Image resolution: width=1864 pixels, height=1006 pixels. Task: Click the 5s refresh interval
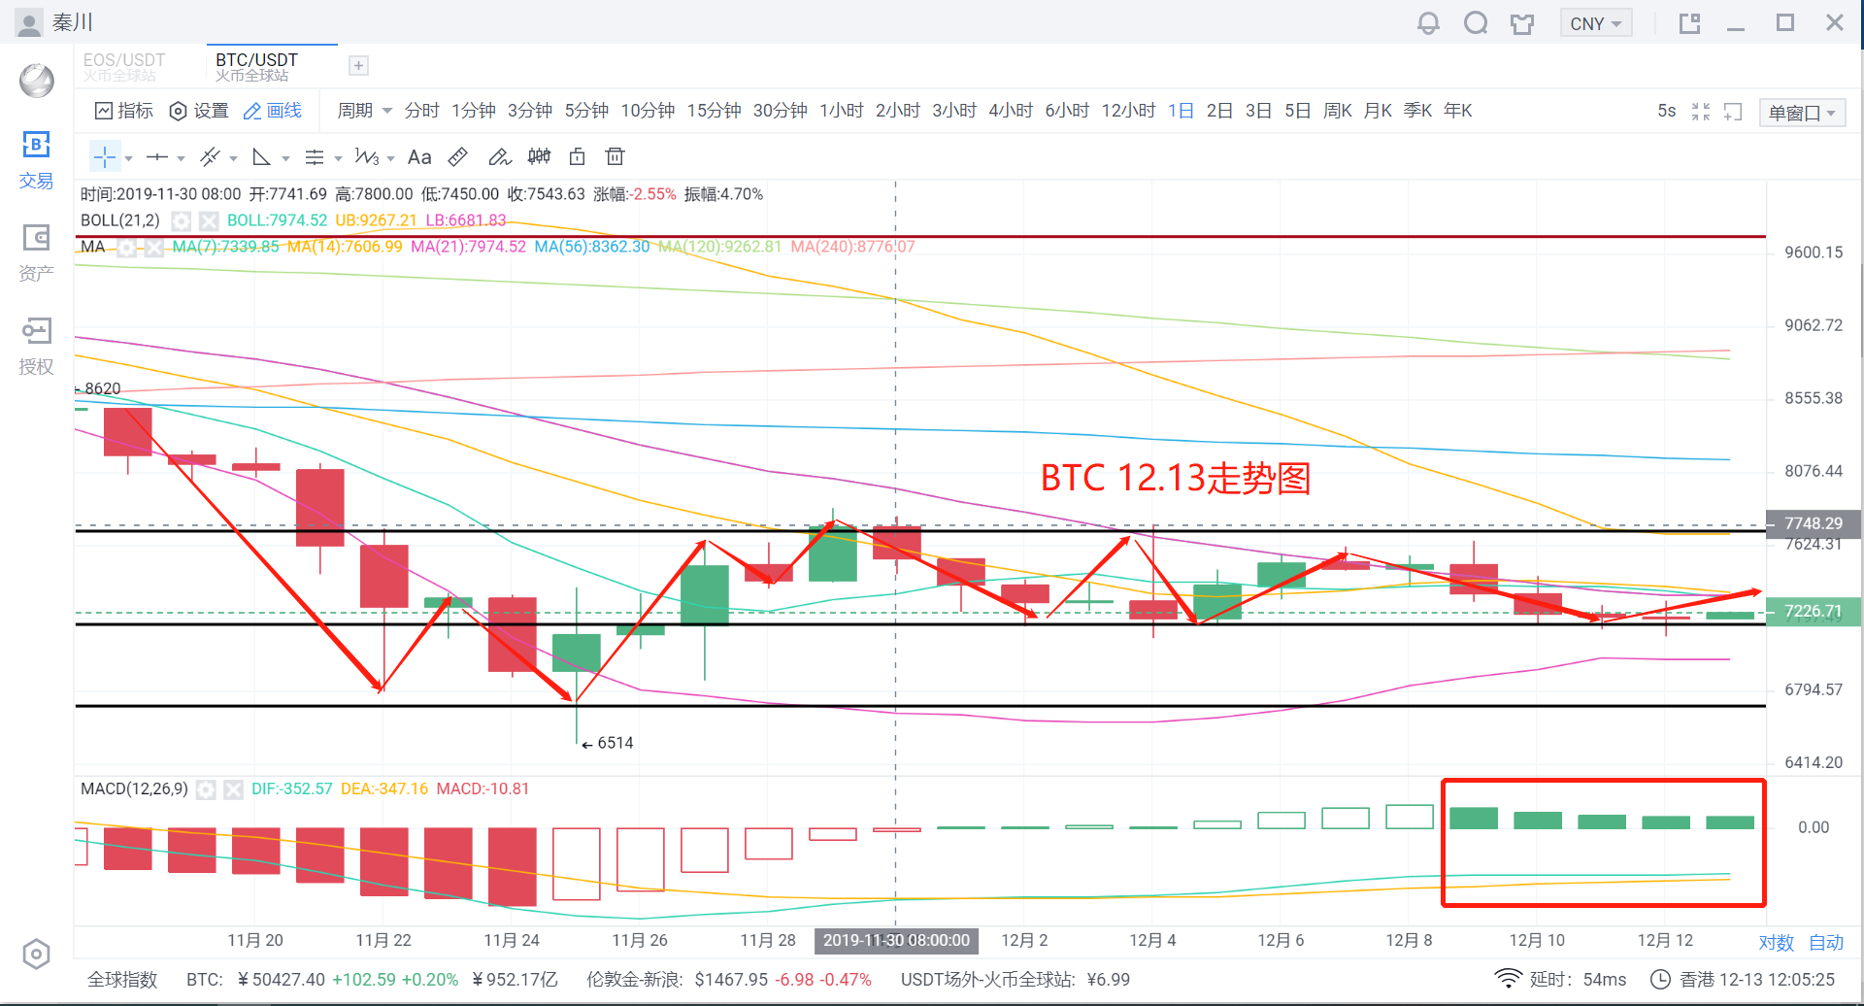pyautogui.click(x=1666, y=111)
